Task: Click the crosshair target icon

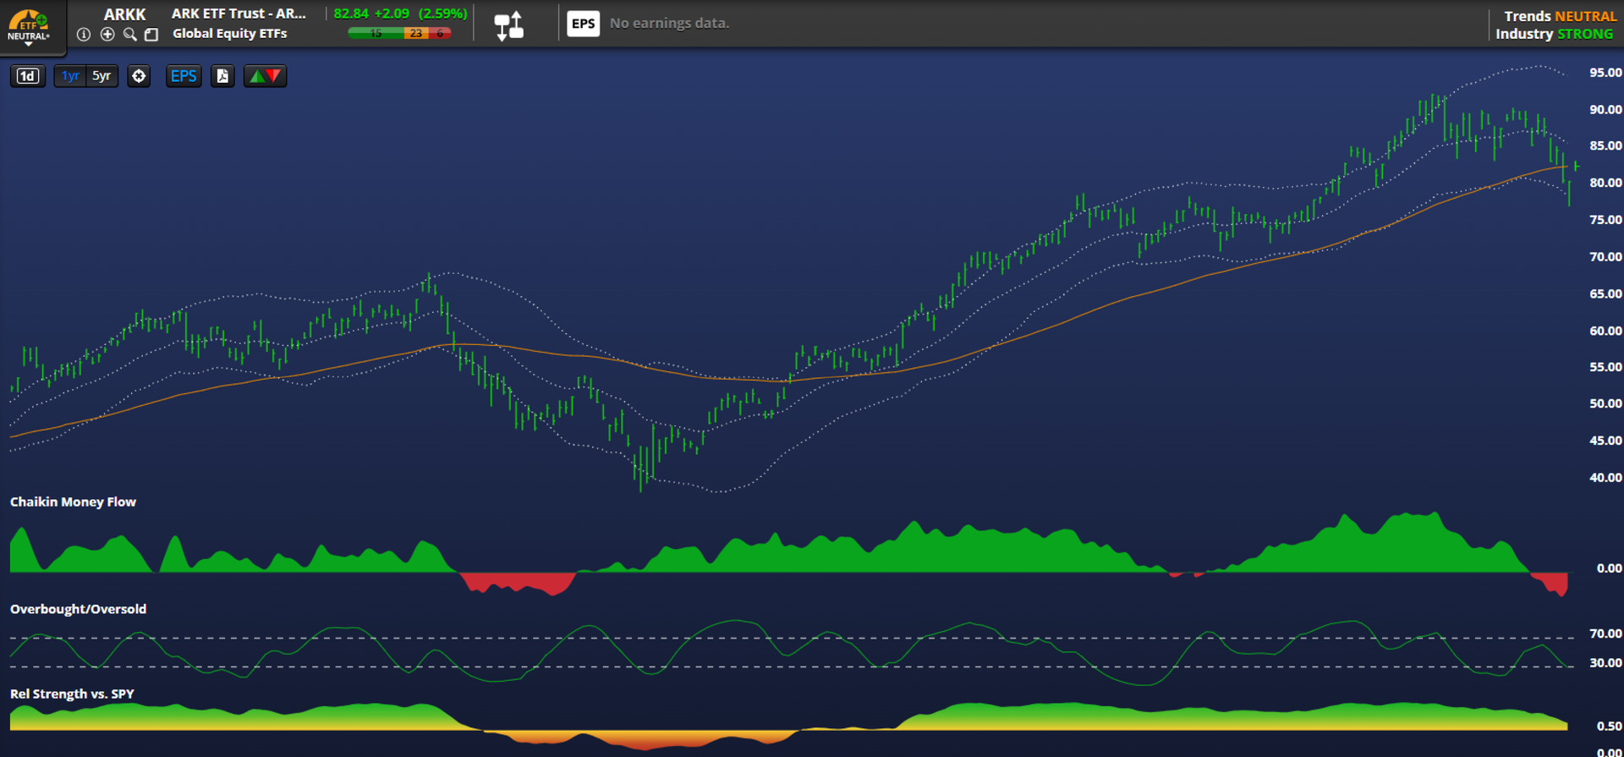Action: [x=139, y=76]
